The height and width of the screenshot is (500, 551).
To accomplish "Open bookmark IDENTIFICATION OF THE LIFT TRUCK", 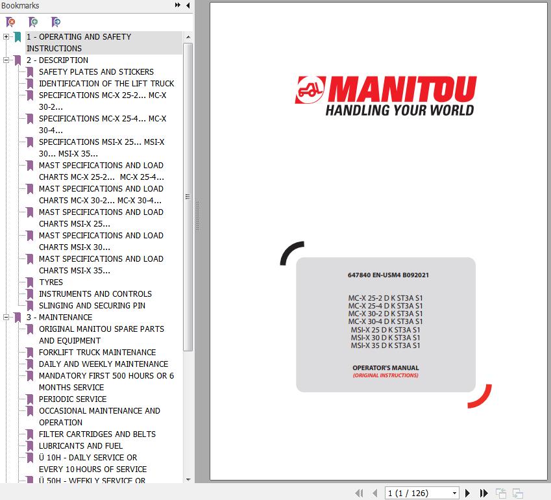I will tap(106, 83).
